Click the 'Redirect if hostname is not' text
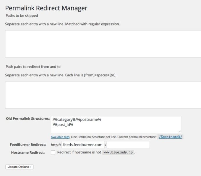Viewport: 201px width, 176px height. [x=79, y=152]
